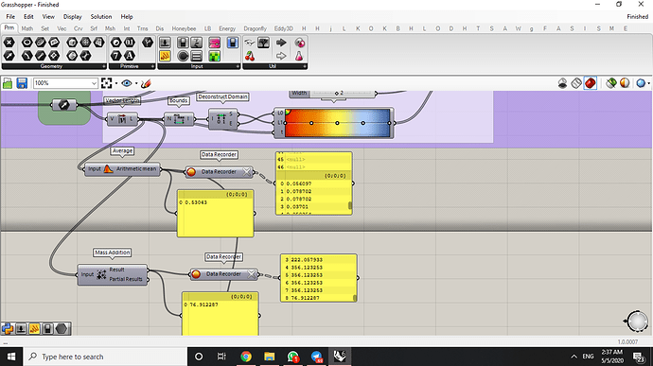Choose the MD Slider pink icon

pyautogui.click(x=215, y=43)
